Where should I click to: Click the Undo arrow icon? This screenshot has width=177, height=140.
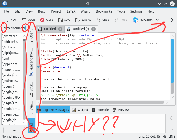(x=98, y=20)
